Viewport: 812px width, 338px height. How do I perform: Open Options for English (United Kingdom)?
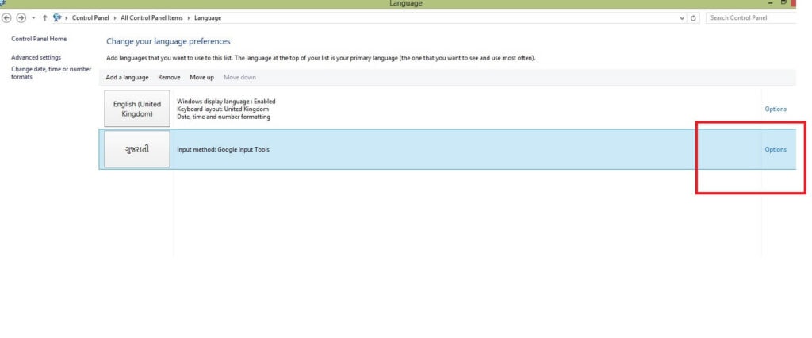click(775, 109)
